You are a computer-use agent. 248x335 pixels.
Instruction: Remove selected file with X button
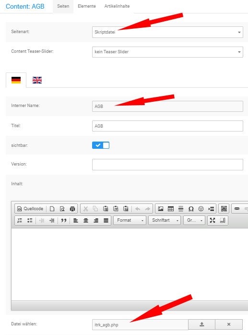coord(229,324)
